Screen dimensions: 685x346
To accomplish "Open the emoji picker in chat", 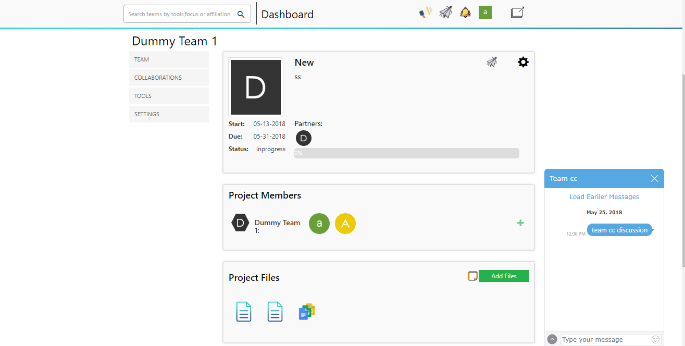I will 655,340.
